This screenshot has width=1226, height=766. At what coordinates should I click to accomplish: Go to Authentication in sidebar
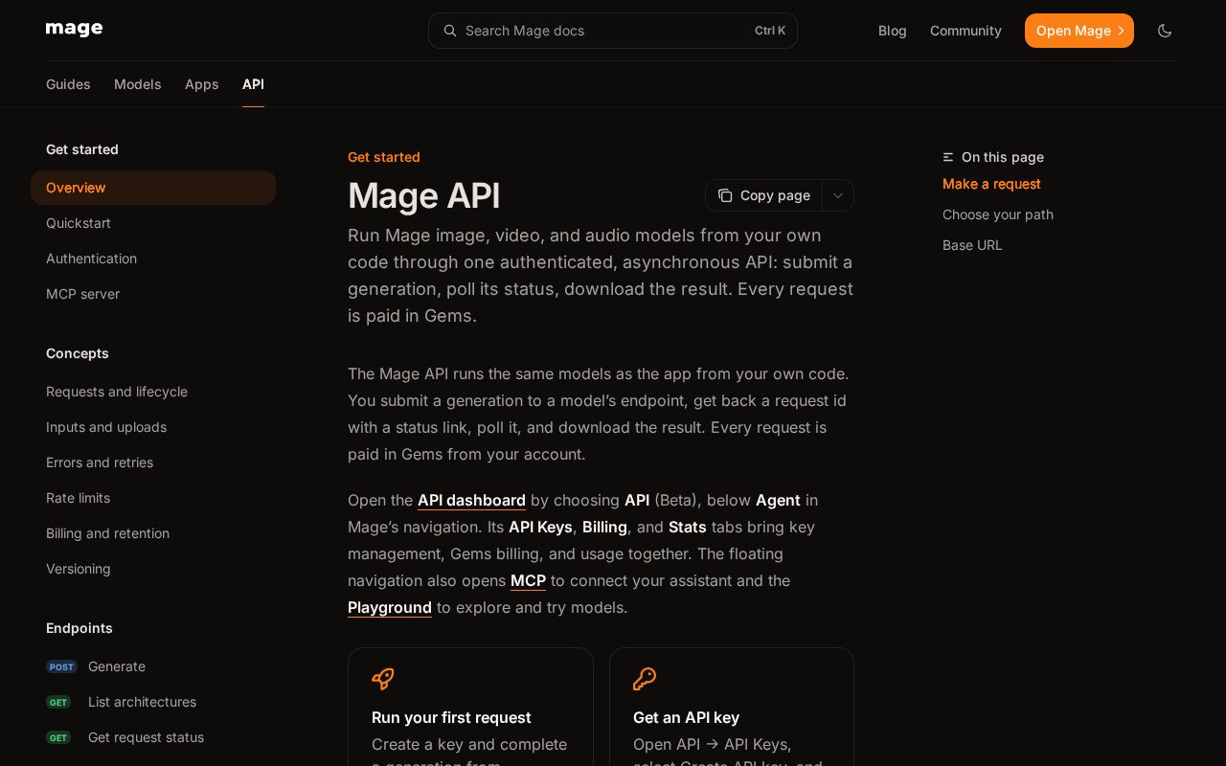(153, 259)
